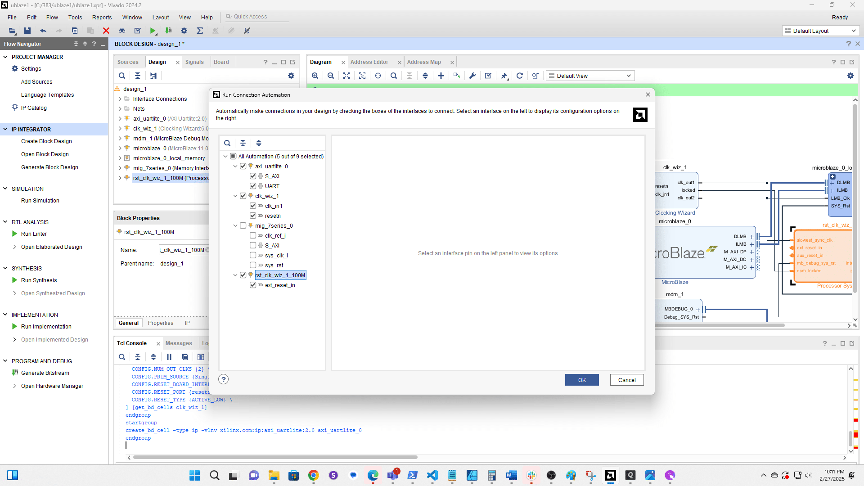The height and width of the screenshot is (486, 864).
Task: Open the Default View dropdown
Action: point(590,76)
